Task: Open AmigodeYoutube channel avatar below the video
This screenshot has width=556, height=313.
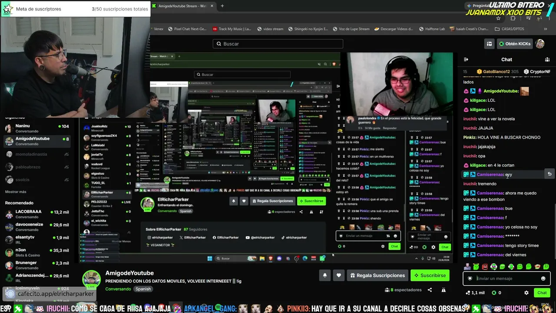Action: 92,279
